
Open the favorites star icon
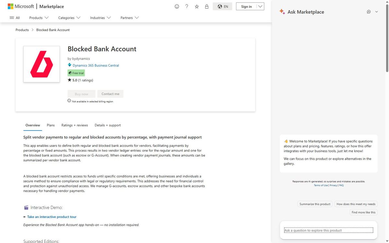[197, 6]
